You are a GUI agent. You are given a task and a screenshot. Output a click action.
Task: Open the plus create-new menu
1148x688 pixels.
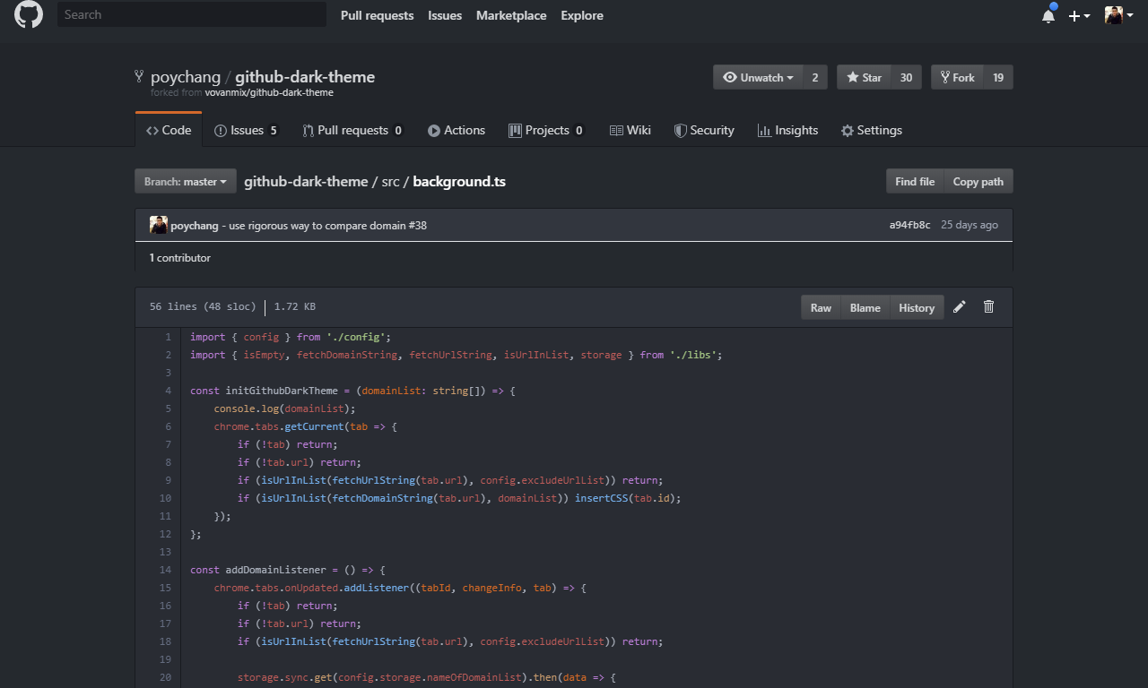(x=1079, y=15)
